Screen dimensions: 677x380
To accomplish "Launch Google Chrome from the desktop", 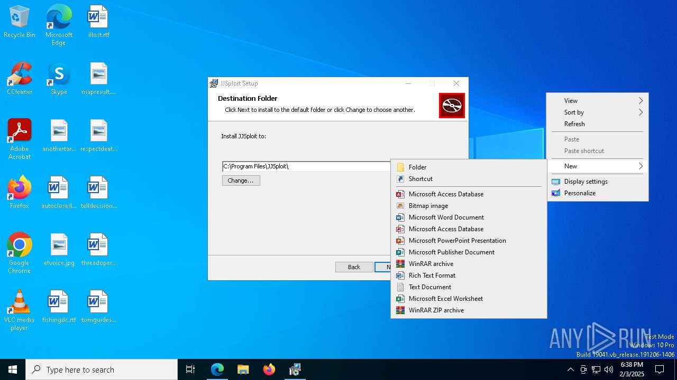I will click(x=20, y=253).
